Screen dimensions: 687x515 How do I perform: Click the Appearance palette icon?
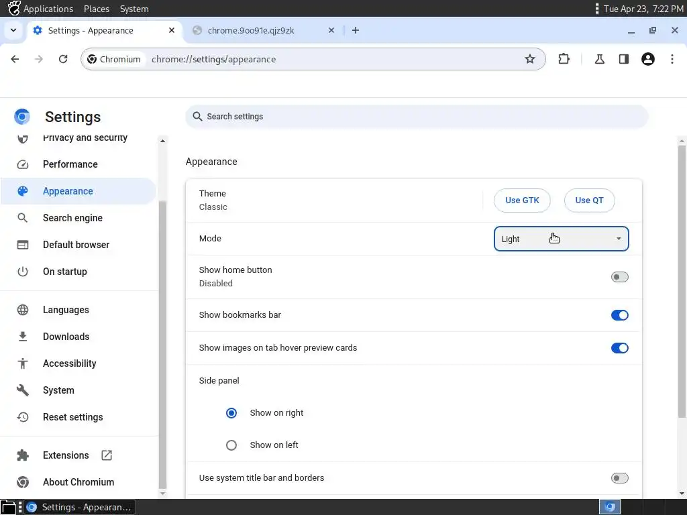[23, 191]
